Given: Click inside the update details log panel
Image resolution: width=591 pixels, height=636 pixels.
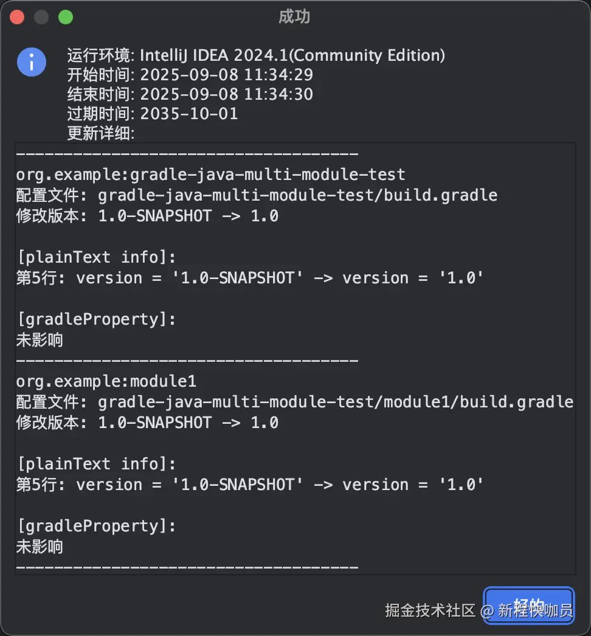Looking at the screenshot, I should click(295, 359).
